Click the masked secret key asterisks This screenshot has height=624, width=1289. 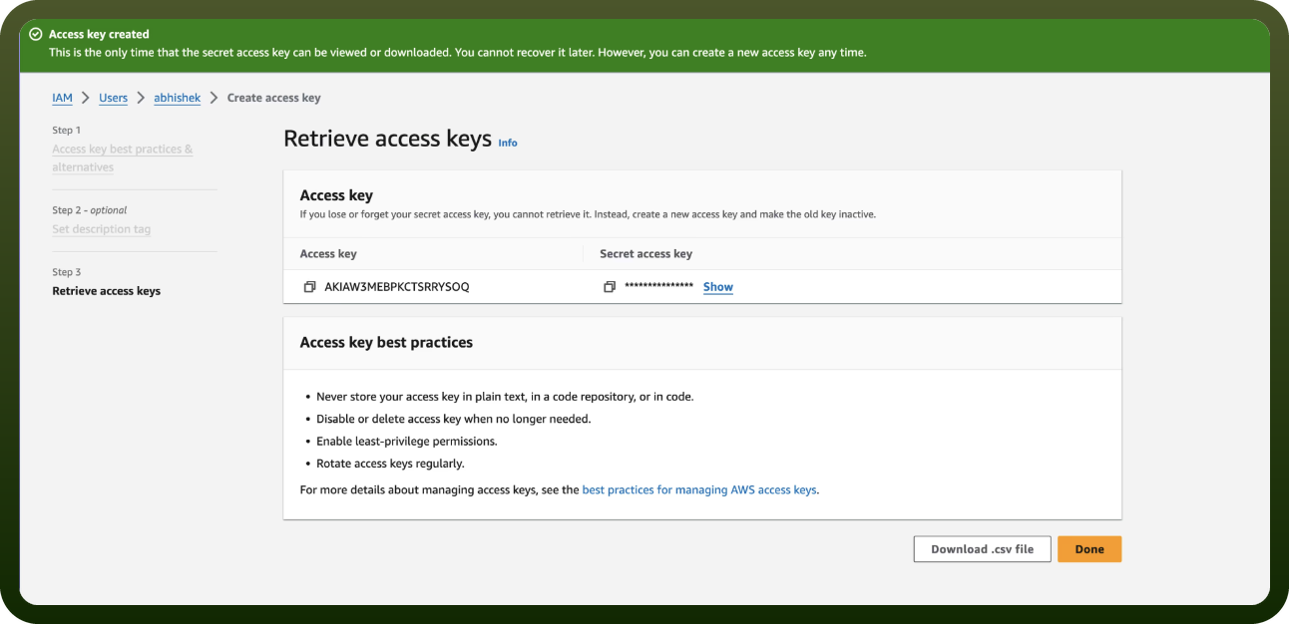[658, 287]
